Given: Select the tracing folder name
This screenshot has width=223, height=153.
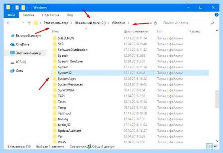Looking at the screenshot, I should (x=63, y=119).
